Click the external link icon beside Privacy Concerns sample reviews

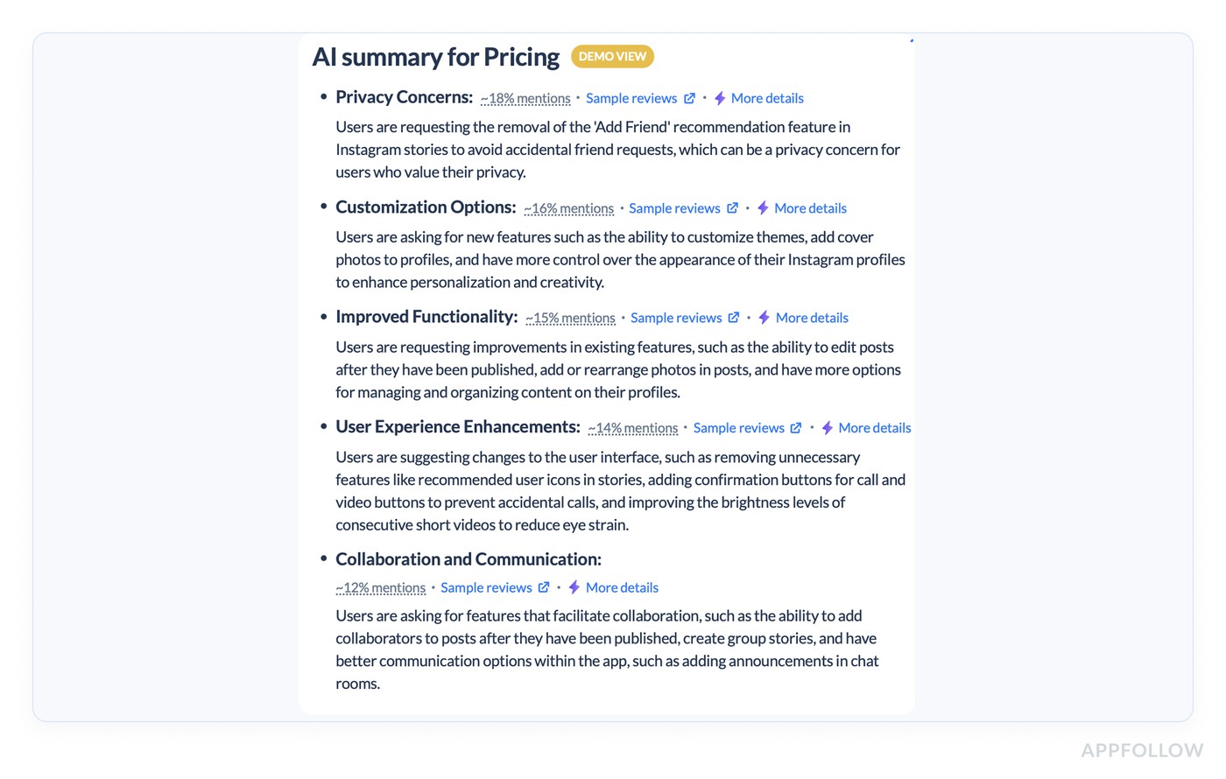pyautogui.click(x=690, y=98)
